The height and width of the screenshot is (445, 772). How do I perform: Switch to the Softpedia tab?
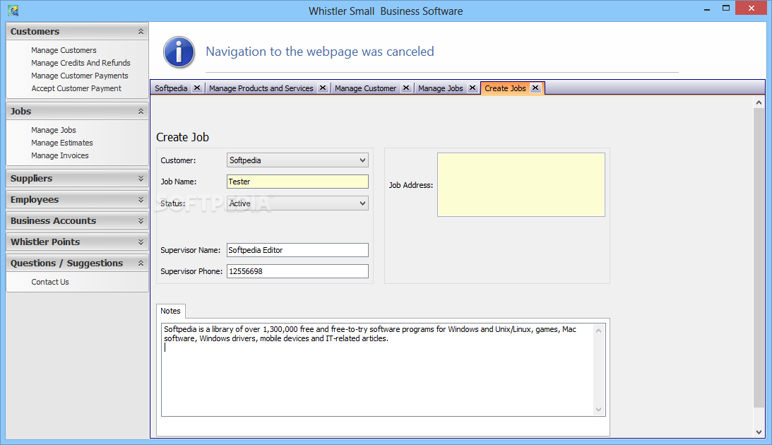(171, 88)
